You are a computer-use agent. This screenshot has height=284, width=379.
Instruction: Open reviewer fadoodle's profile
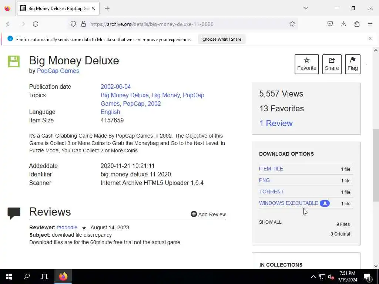[x=67, y=227]
